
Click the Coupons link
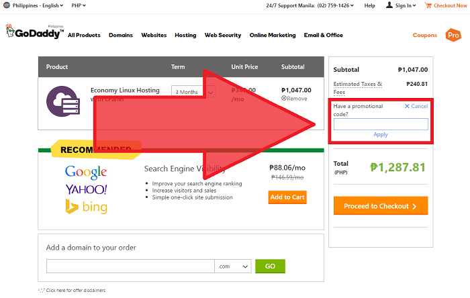425,35
